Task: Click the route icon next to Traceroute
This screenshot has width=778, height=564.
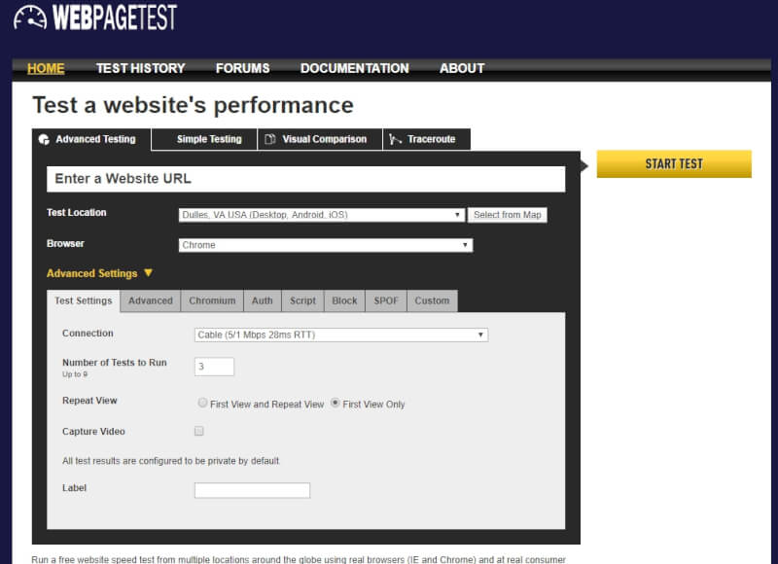Action: point(395,139)
